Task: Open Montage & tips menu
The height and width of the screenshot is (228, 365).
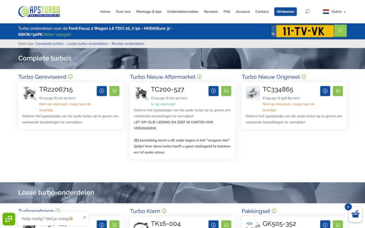Action: (x=149, y=12)
